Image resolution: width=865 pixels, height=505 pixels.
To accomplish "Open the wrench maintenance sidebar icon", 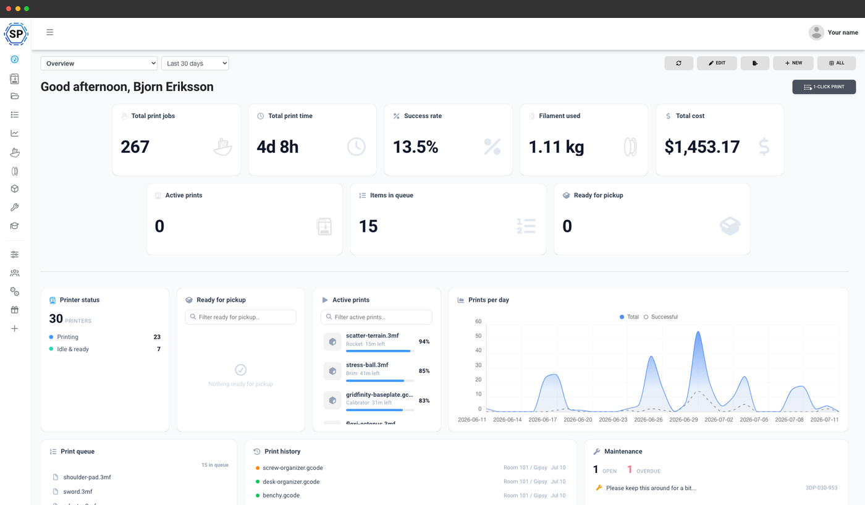I will tap(15, 208).
